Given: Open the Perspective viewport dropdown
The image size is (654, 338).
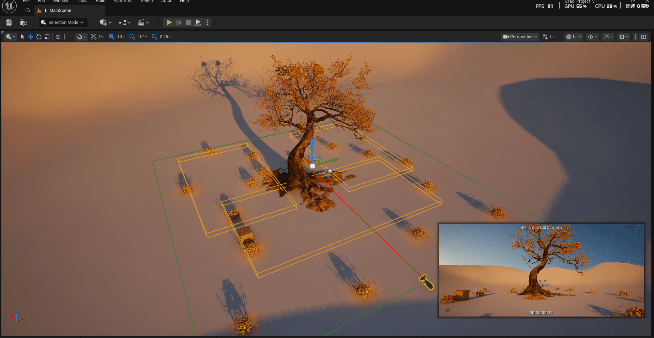Looking at the screenshot, I should tap(519, 36).
